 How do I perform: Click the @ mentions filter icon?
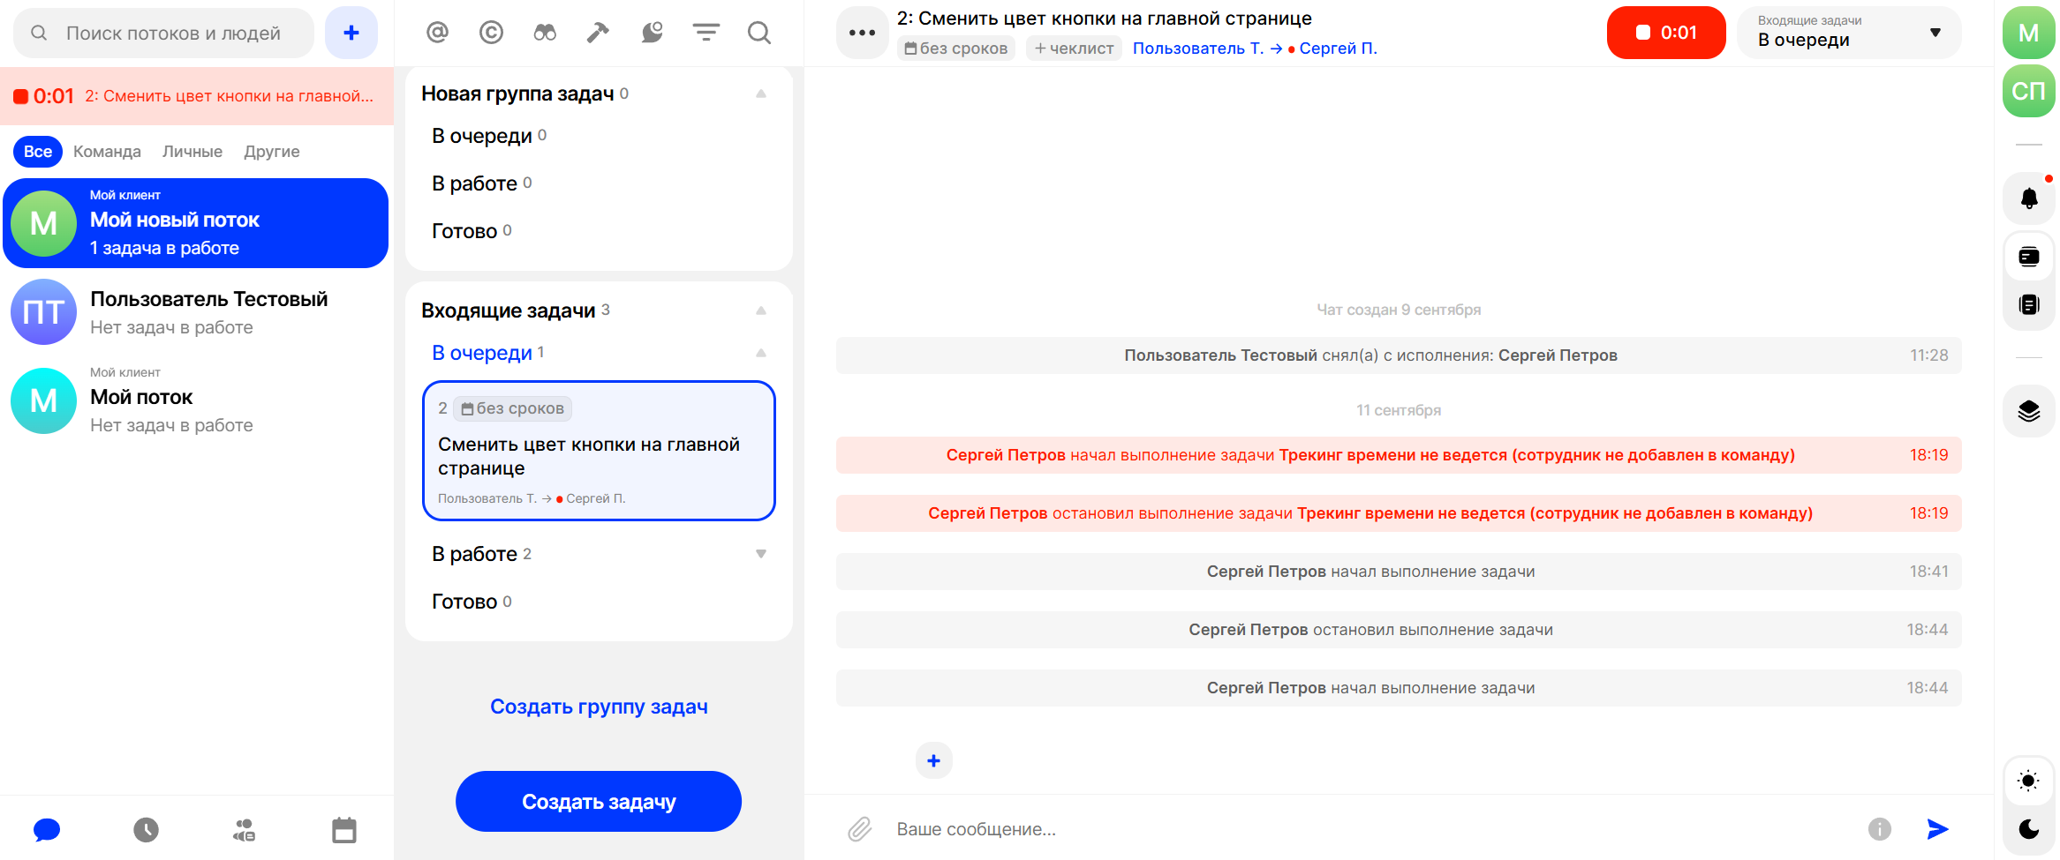click(x=437, y=33)
